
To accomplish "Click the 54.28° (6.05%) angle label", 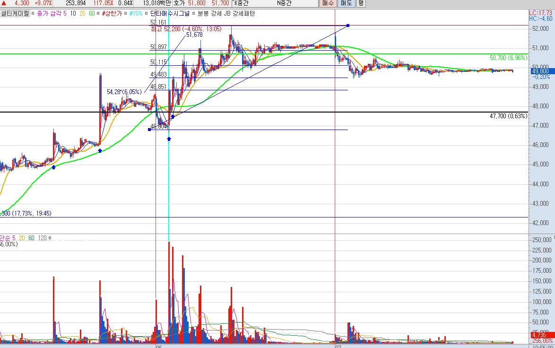I will click(124, 92).
